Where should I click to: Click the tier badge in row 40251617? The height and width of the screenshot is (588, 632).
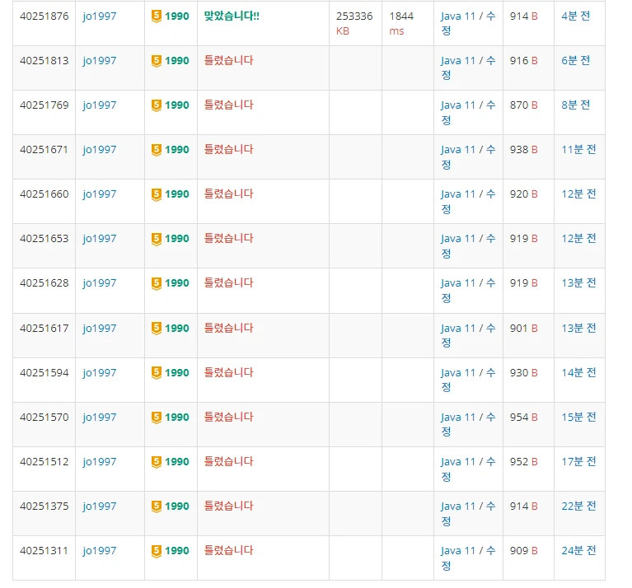(157, 329)
